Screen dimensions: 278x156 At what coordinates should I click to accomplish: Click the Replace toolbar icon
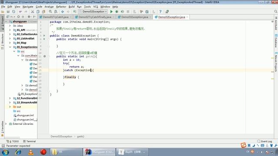[56, 12]
